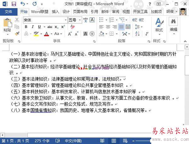Open the Change Case (Aa) dropdown
Screen dimensions: 189x144
[x=58, y=34]
